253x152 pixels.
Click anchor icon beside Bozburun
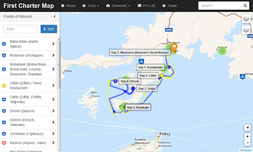[4, 55]
